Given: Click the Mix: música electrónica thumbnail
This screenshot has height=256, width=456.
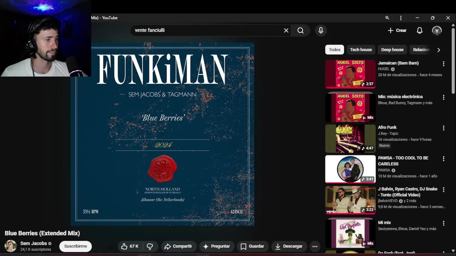Looking at the screenshot, I should point(350,107).
